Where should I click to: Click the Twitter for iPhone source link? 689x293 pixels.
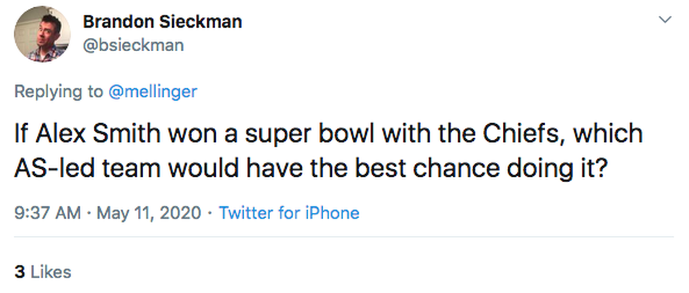(289, 213)
